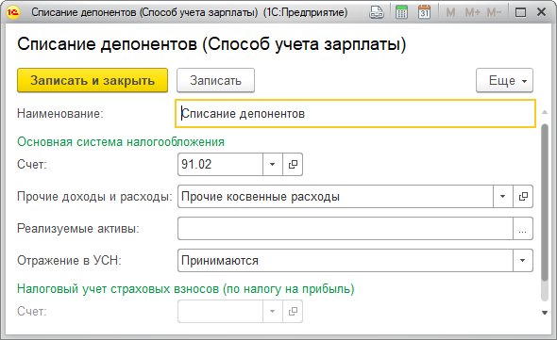Expand the Счет 91.02 dropdown arrow
The image size is (557, 340).
(x=273, y=164)
